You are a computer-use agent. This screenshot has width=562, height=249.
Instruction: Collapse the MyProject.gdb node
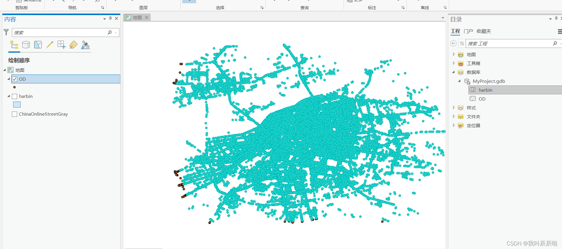pyautogui.click(x=459, y=81)
